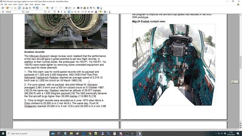Screen dimensions: 242x136
Task: Toggle Justified paragraph alignment
Action: pos(78,12)
